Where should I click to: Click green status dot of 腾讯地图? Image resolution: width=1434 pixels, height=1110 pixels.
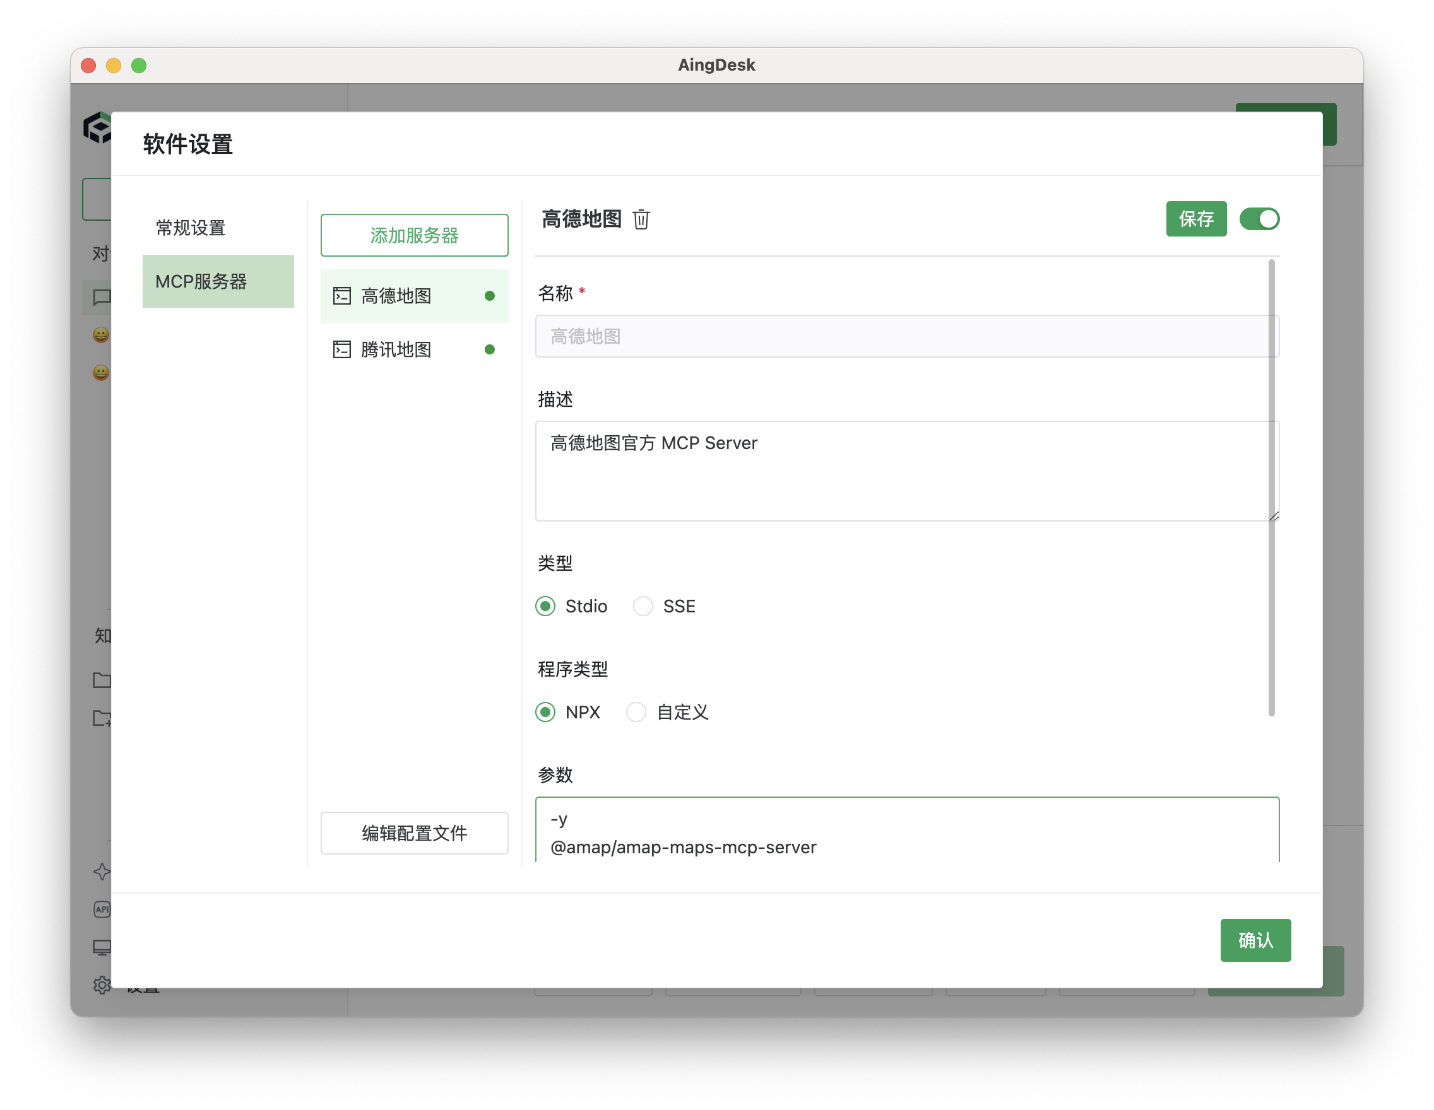tap(489, 349)
